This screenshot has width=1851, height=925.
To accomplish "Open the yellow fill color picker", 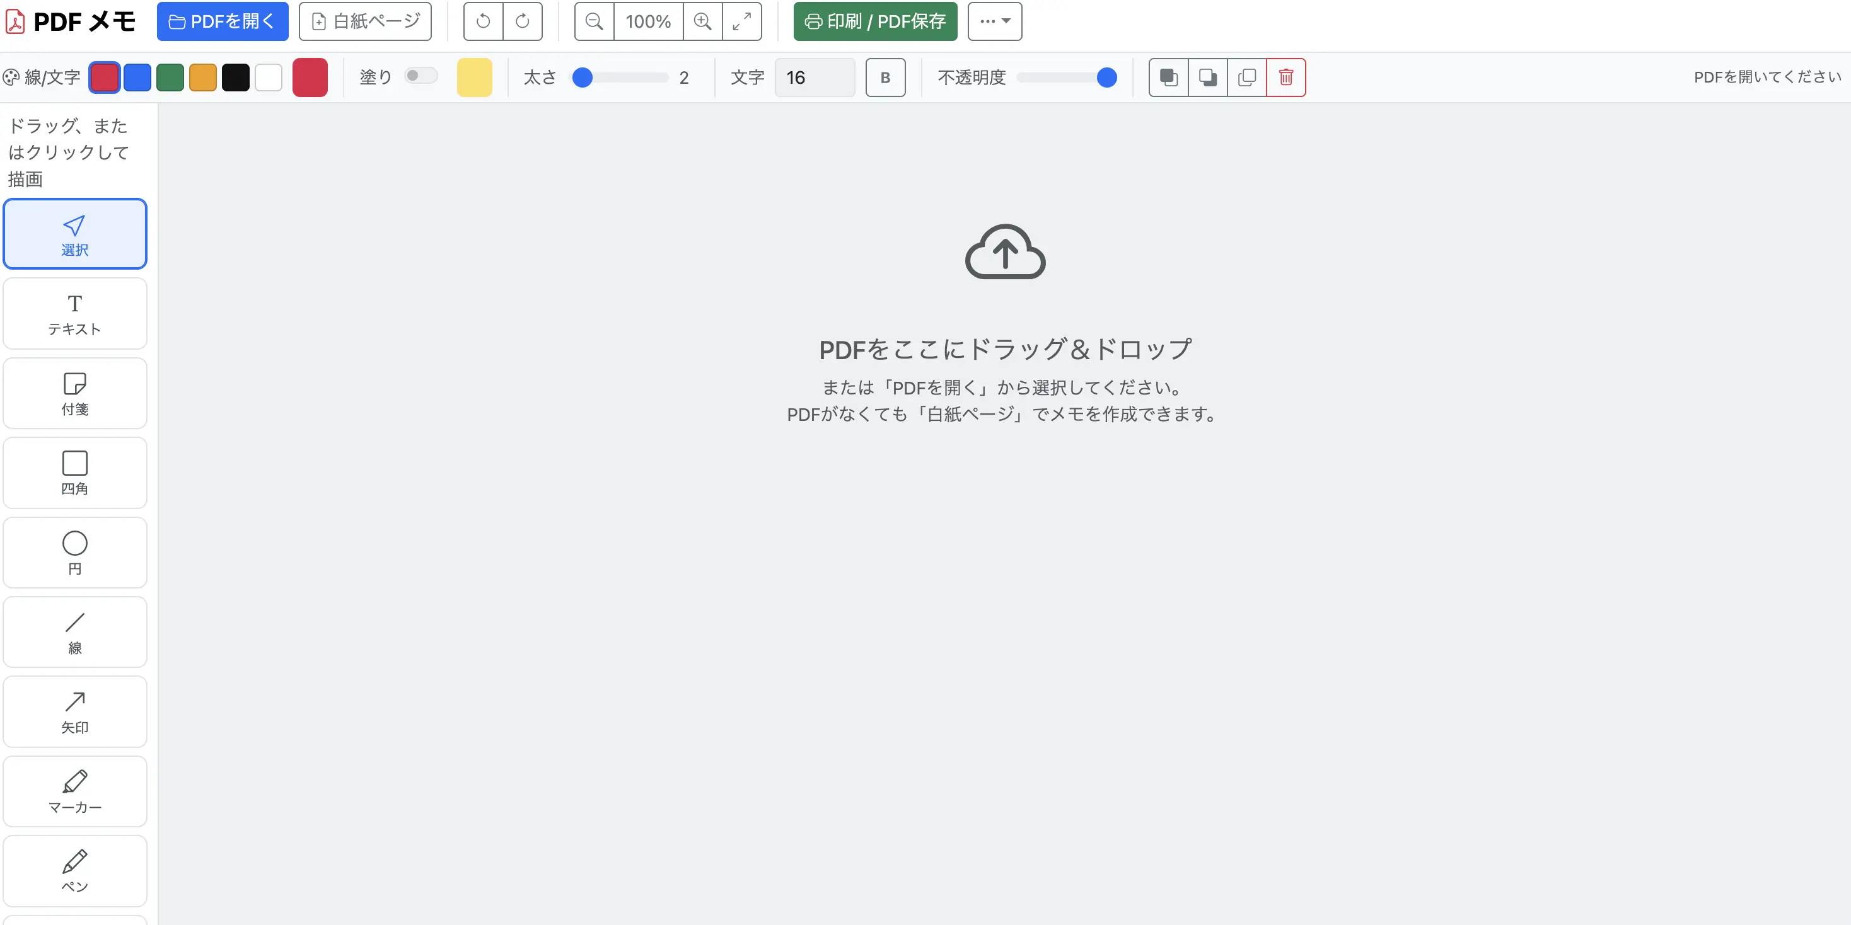I will [x=474, y=78].
